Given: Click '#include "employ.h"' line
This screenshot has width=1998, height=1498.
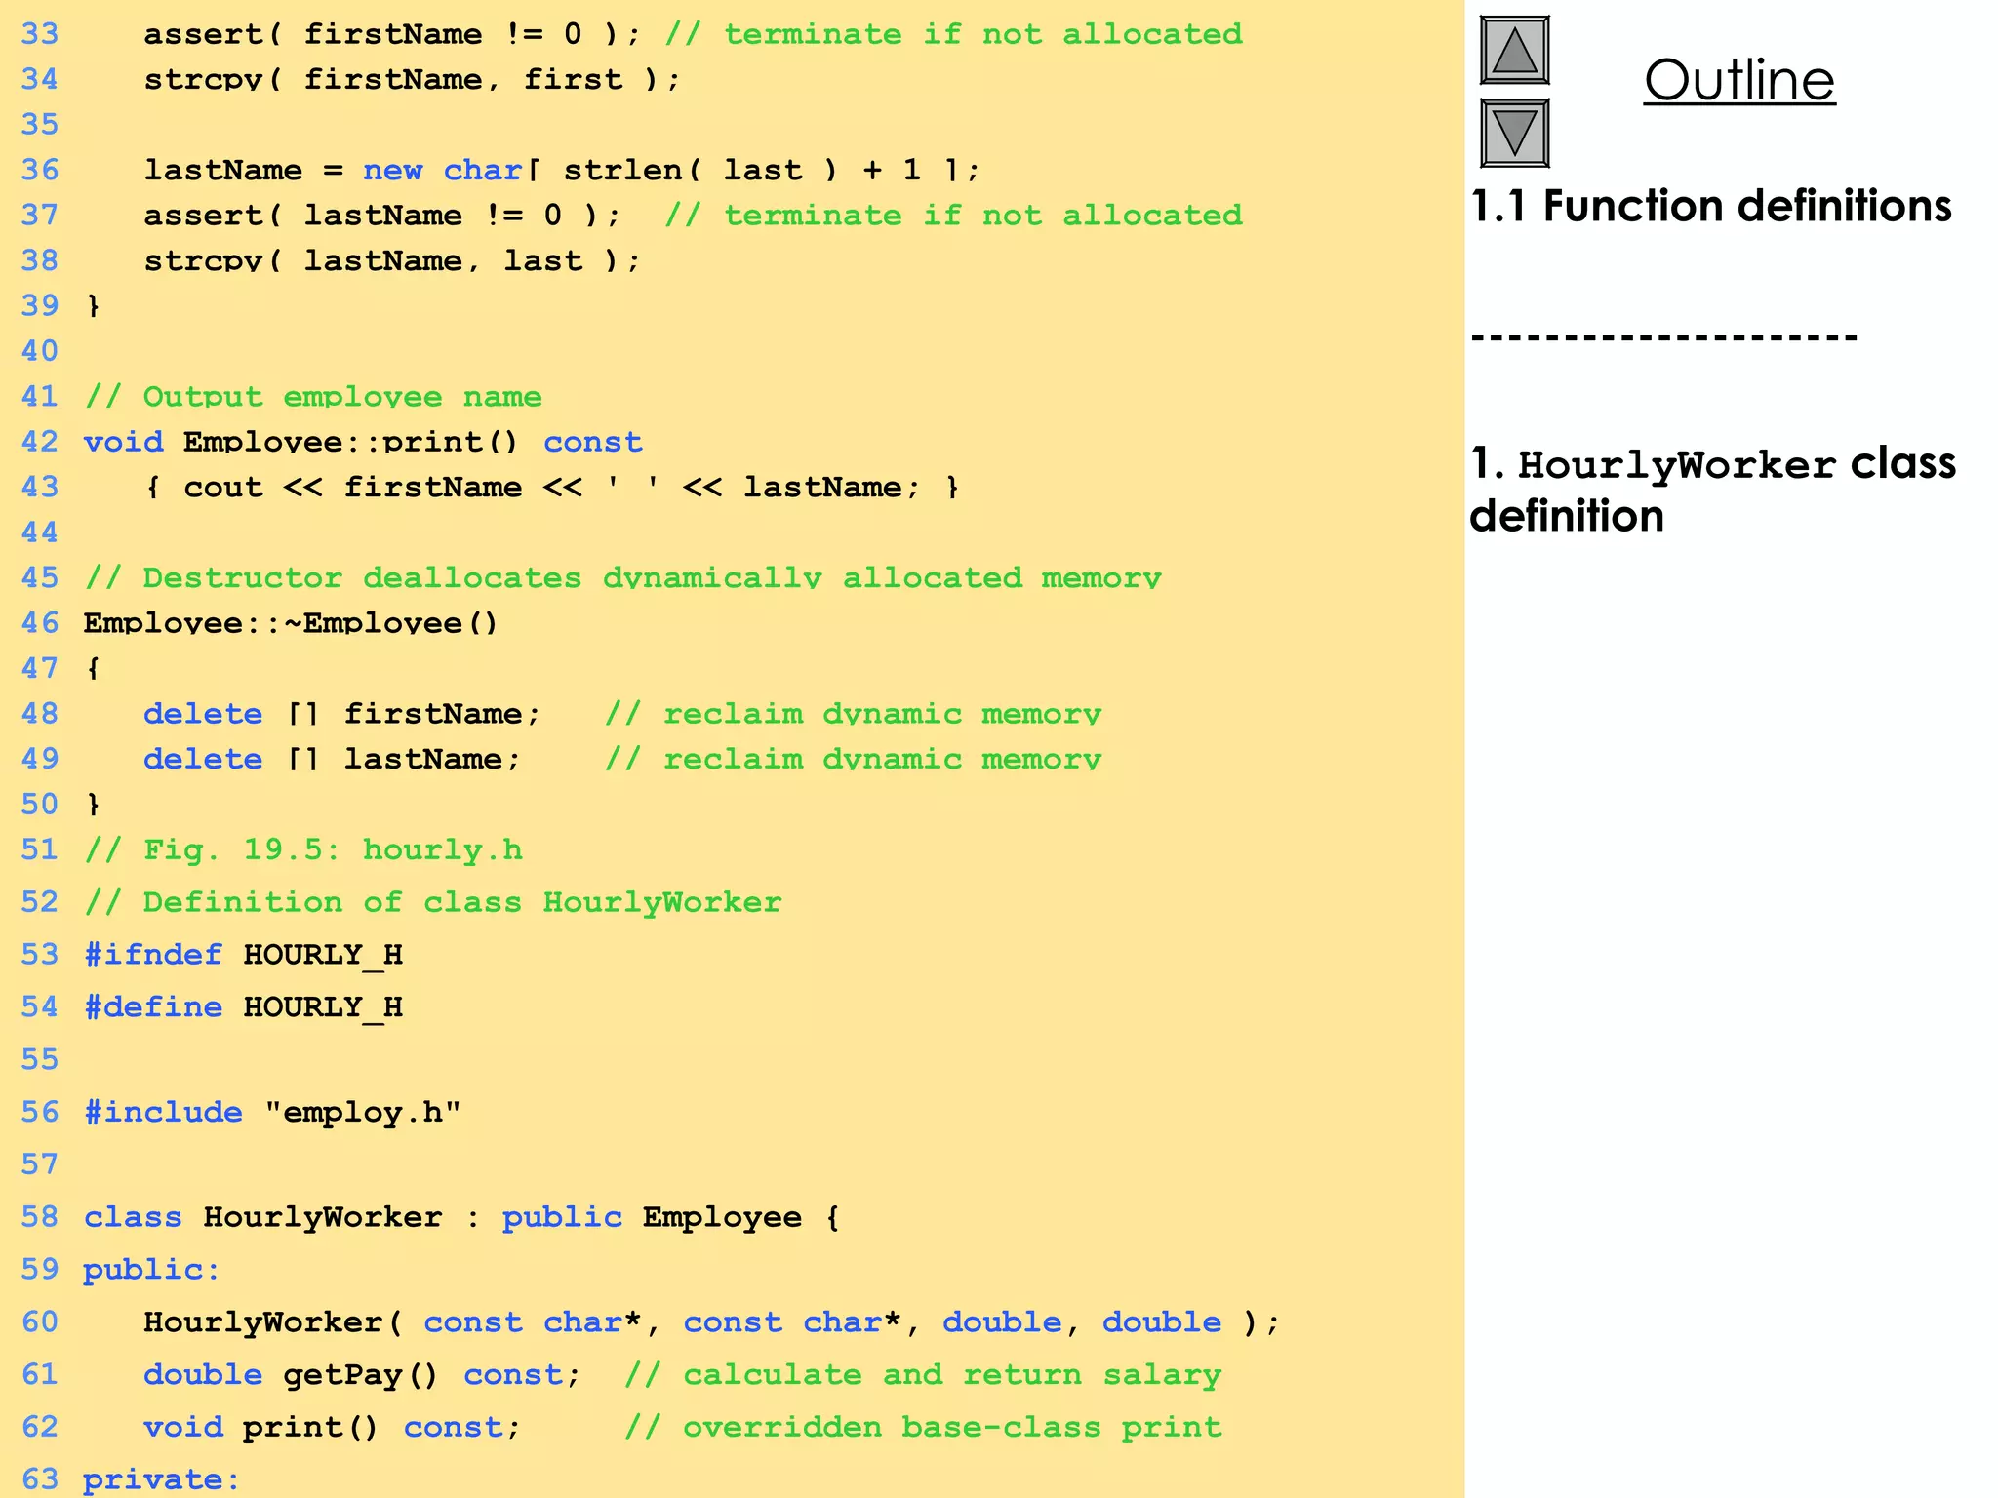Looking at the screenshot, I should pos(272,1112).
